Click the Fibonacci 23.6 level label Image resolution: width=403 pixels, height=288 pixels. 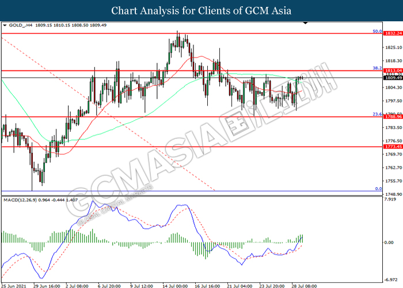click(x=377, y=114)
